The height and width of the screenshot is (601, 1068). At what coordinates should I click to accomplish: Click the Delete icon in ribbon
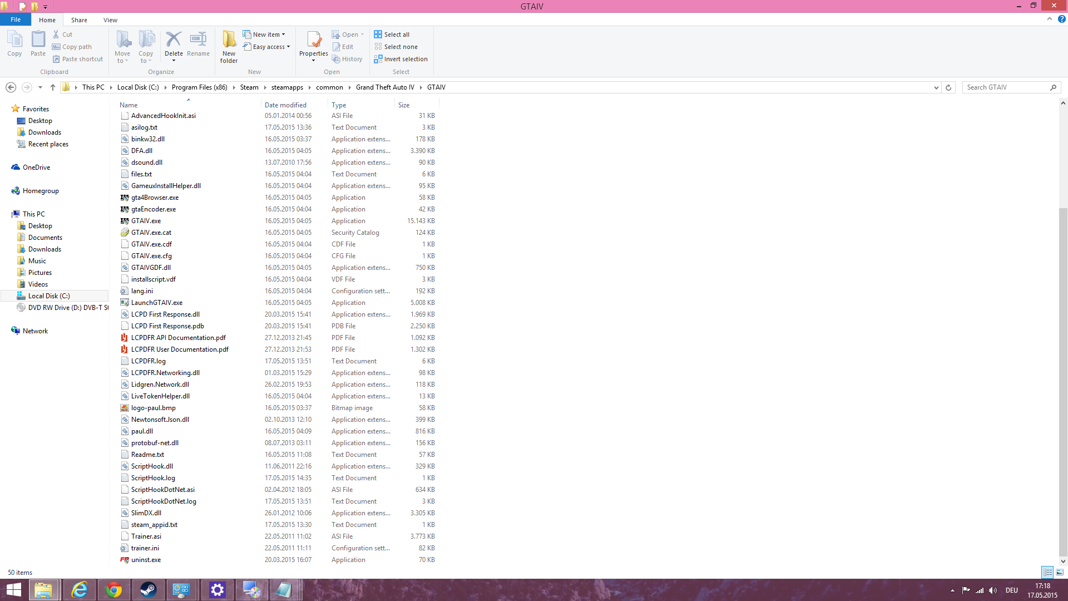[x=174, y=41]
